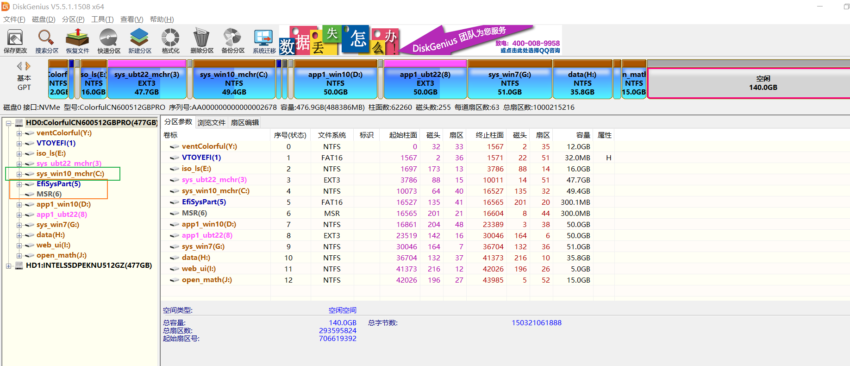Select data(H:) in the disk tree
850x366 pixels.
[50, 235]
